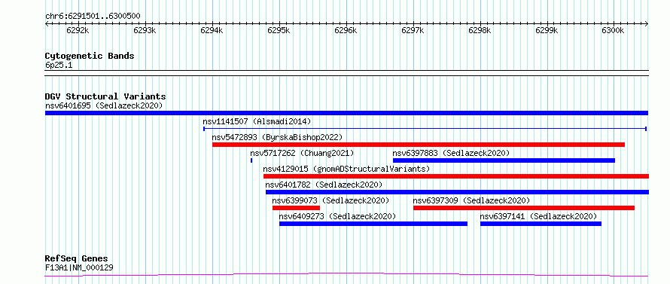
Task: Open the nsv4129015 (gnomADStructuralVariants) label
Action: pos(346,169)
